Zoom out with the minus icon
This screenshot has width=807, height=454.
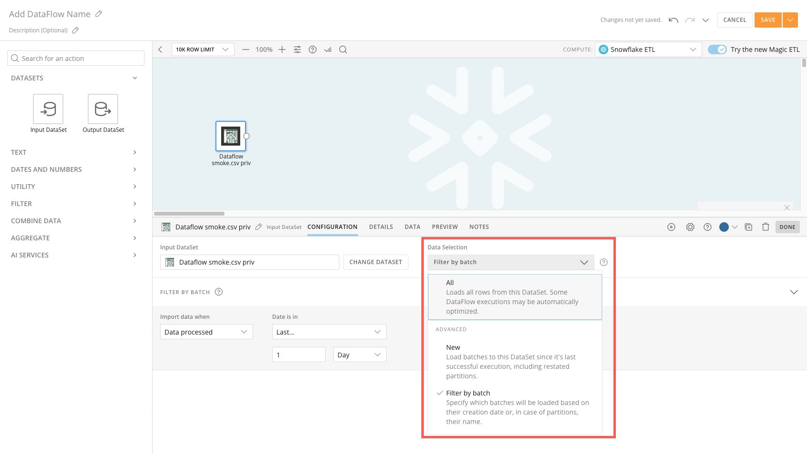(245, 49)
